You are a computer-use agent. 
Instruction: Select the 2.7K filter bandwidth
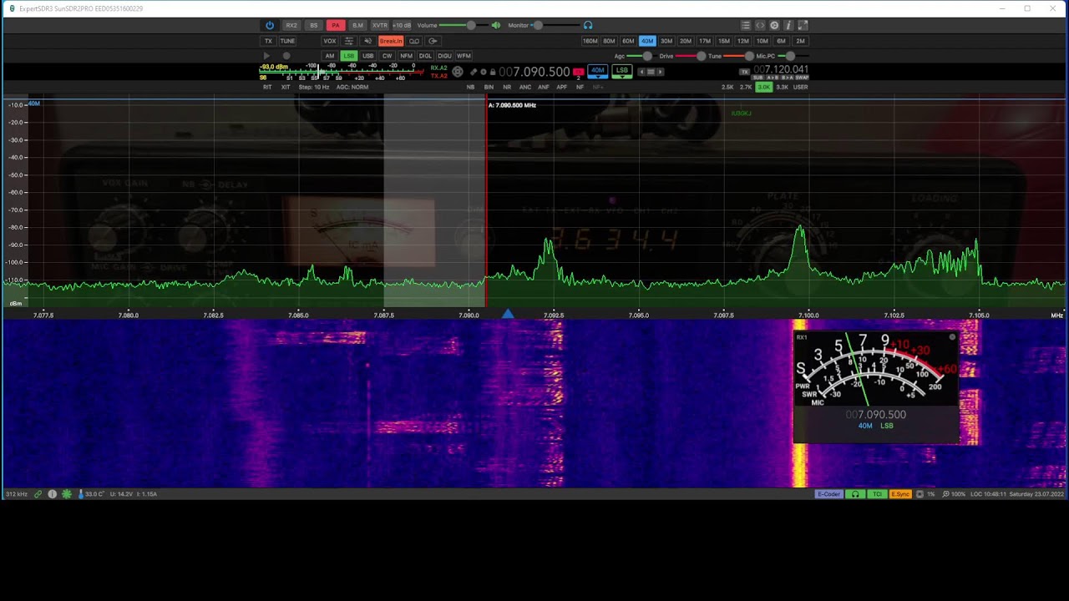click(746, 87)
